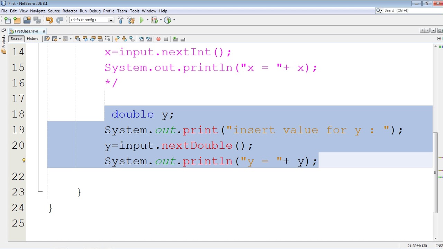Redo the last undone edit
Image resolution: width=443 pixels, height=249 pixels.
60,20
